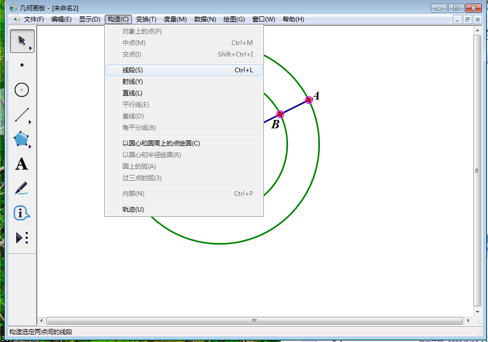Click the vertical scrollbar down arrow
This screenshot has width=488, height=342.
coord(478,312)
